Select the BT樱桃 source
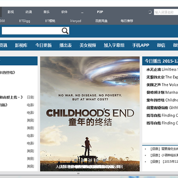The width and height of the screenshot is (178, 178). tap(50, 21)
